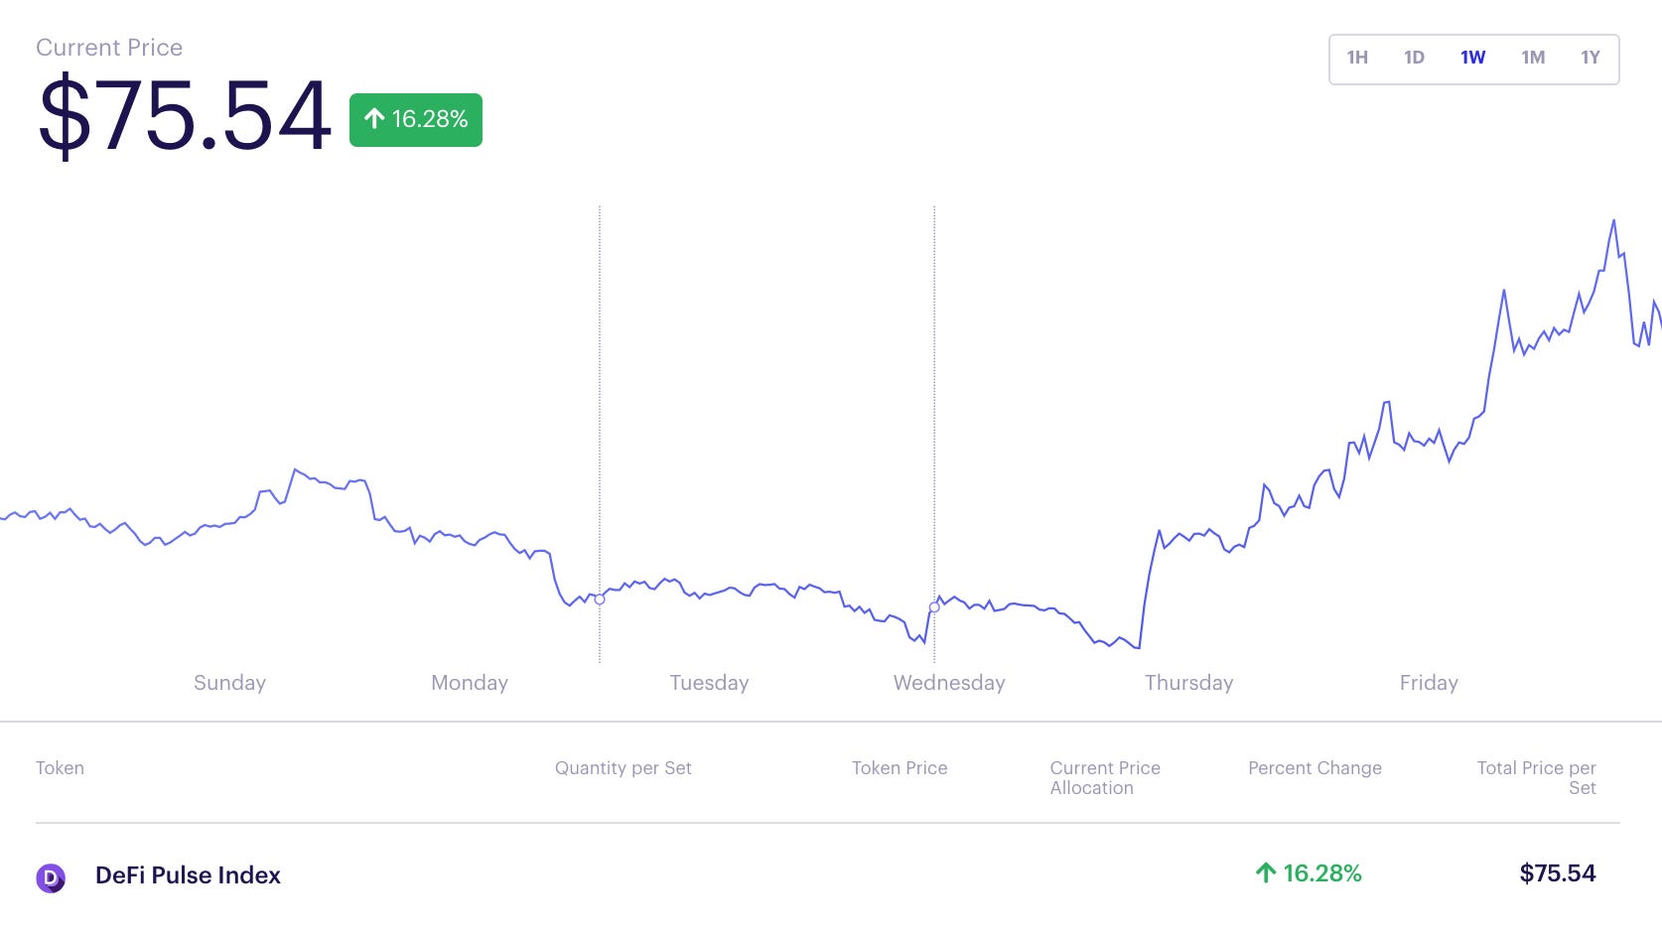Click the DeFi Pulse Index token icon
The width and height of the screenshot is (1662, 937).
(x=50, y=875)
